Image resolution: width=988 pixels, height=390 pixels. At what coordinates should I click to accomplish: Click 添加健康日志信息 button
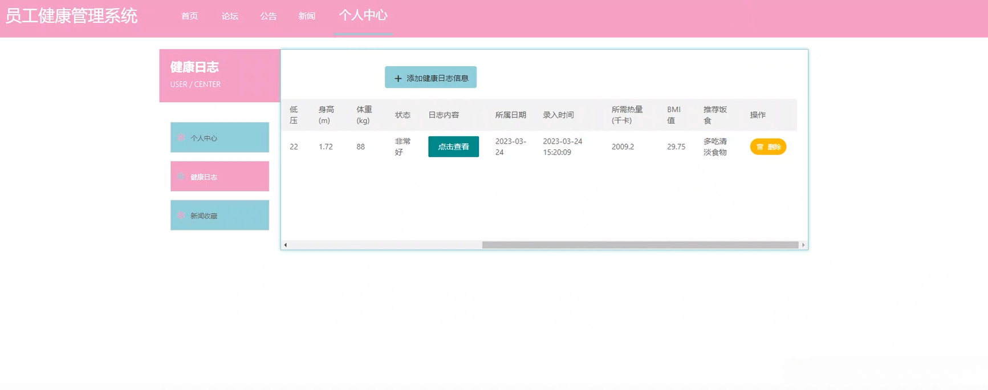[430, 78]
